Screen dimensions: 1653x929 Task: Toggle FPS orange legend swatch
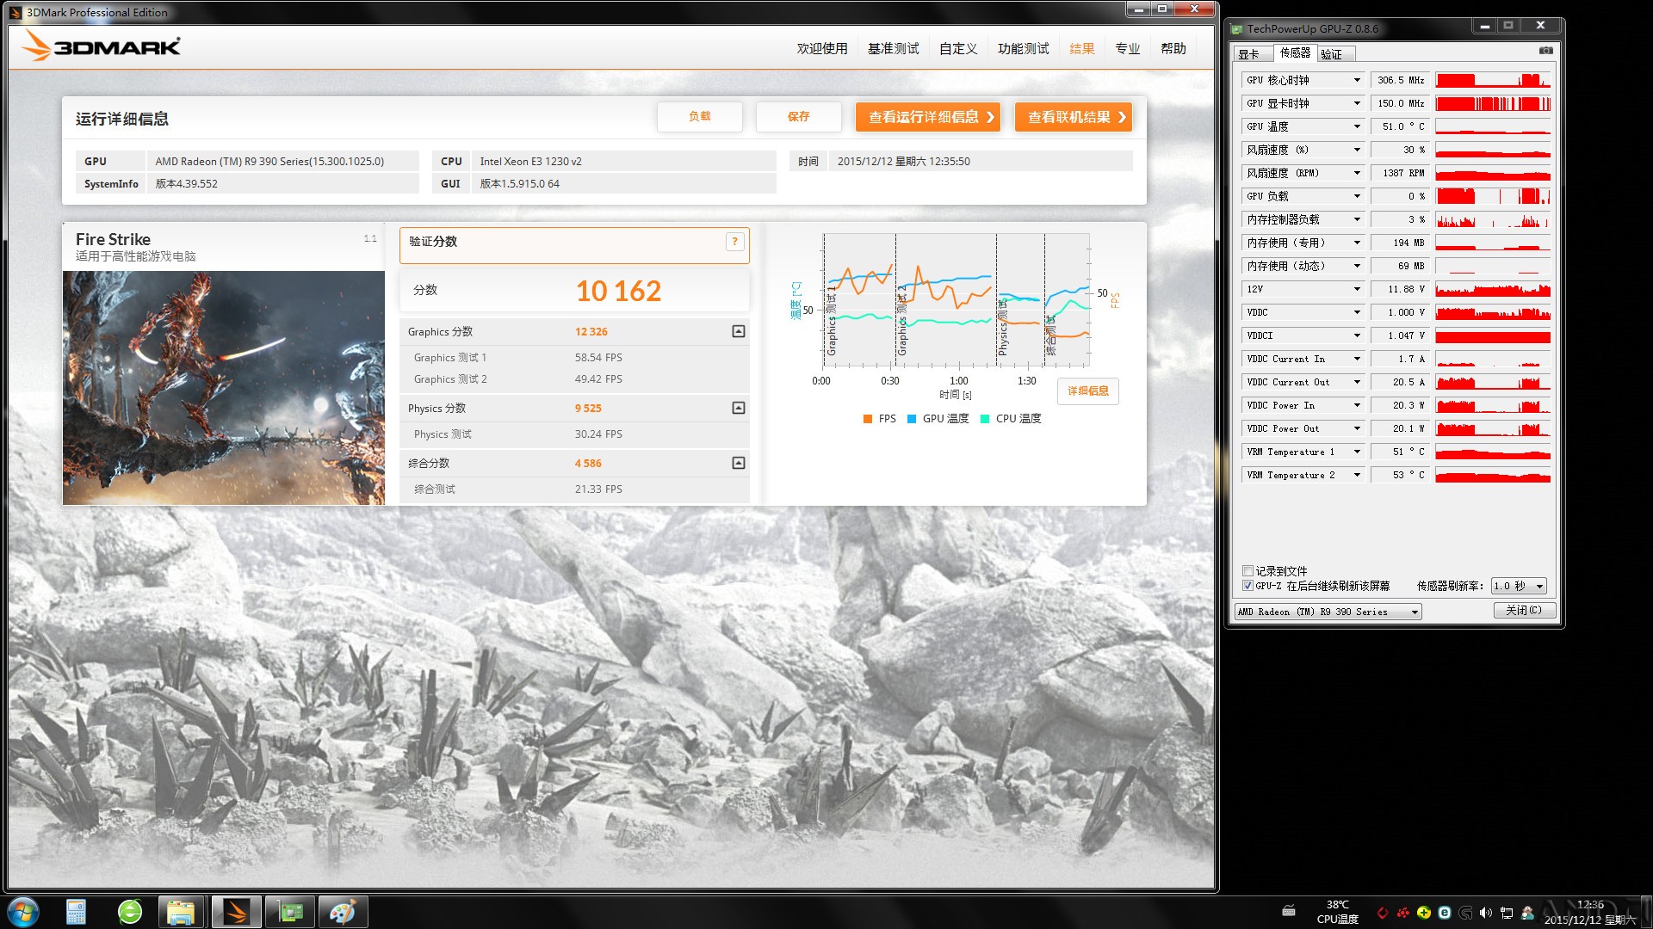click(x=868, y=419)
